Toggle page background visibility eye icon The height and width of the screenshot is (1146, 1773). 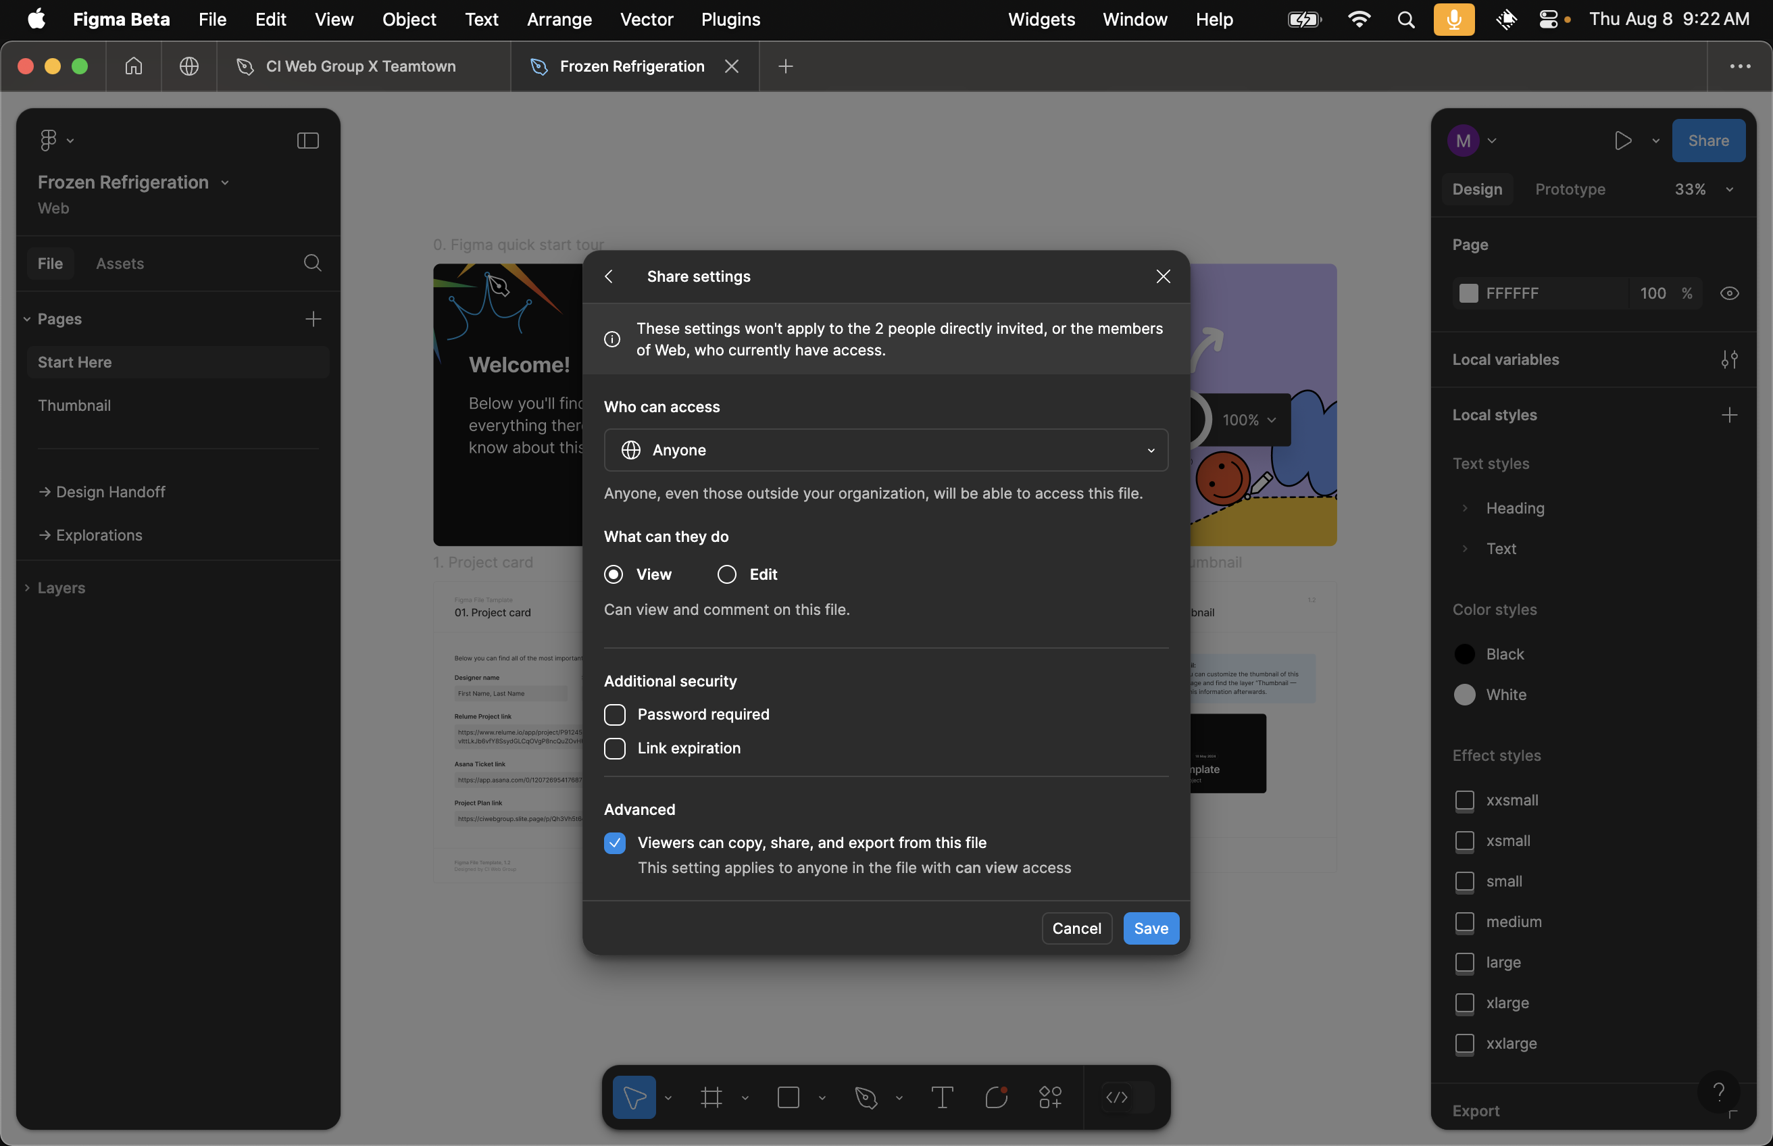pos(1729,293)
